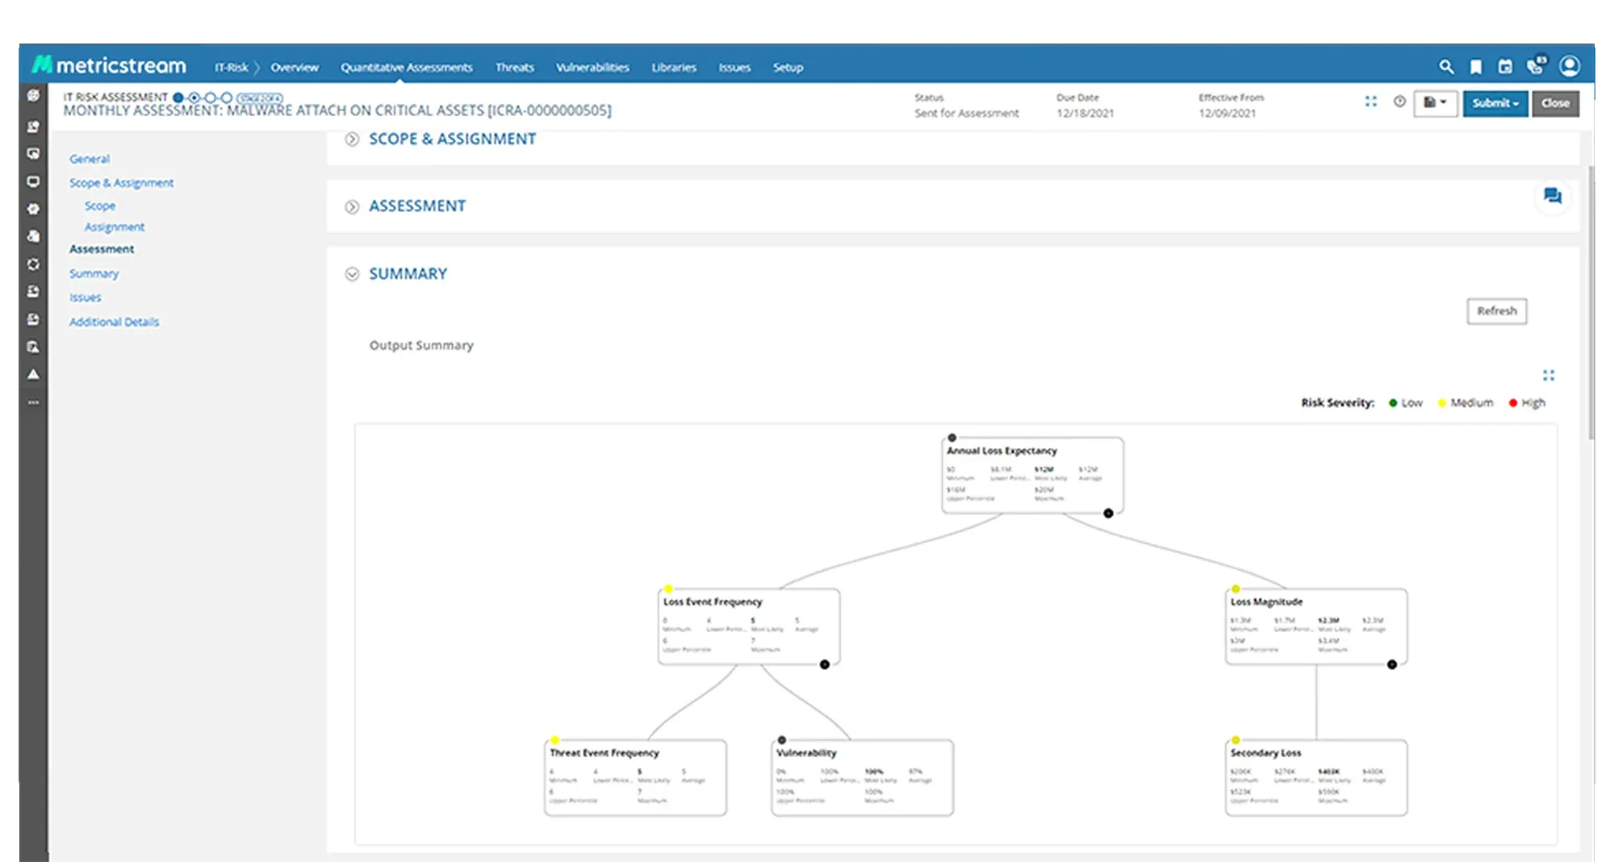Select the Loss Magnitude node card

click(1316, 627)
